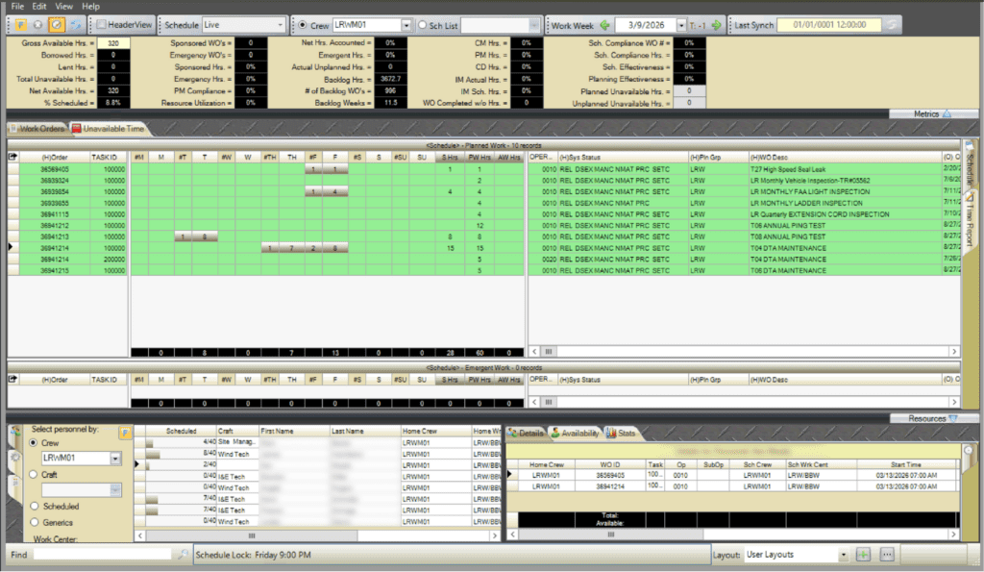Image resolution: width=984 pixels, height=572 pixels.
Task: Select the Sch List radio button
Action: click(x=424, y=25)
